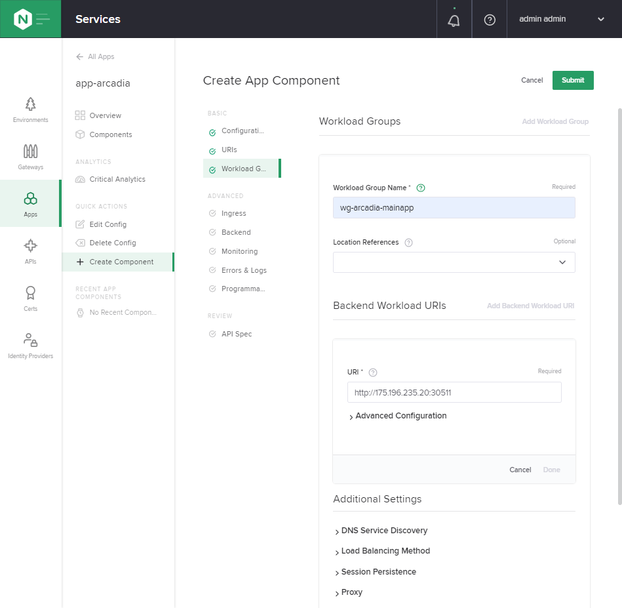
Task: Click the check icon beside API Spec
Action: (x=212, y=334)
